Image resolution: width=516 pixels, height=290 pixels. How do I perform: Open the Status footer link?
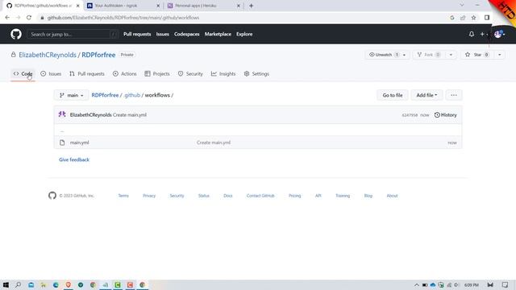pos(204,196)
